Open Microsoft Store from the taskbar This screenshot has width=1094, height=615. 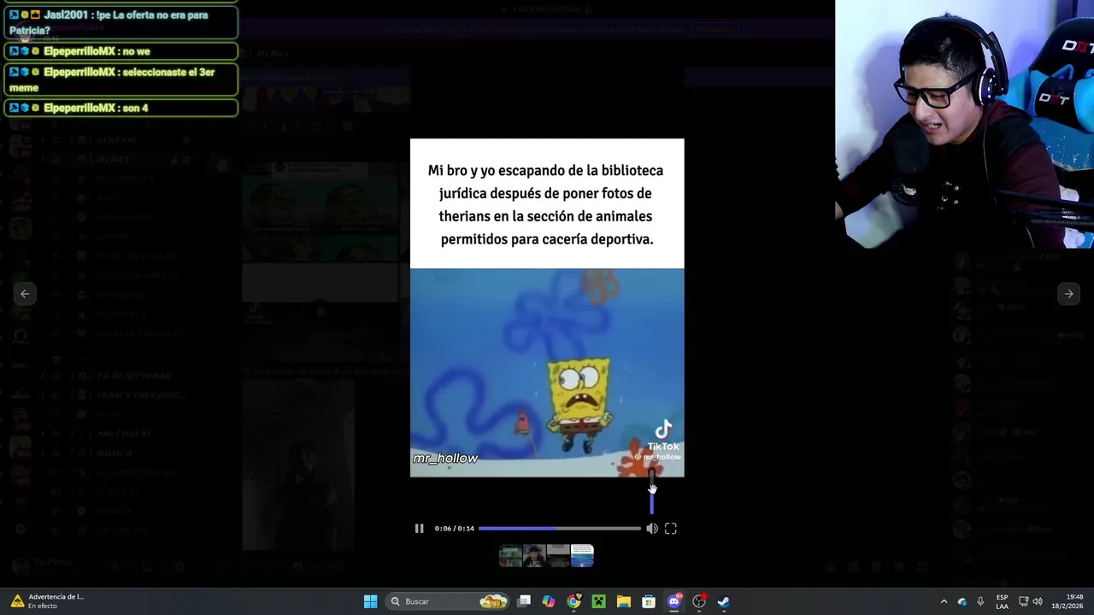[649, 601]
